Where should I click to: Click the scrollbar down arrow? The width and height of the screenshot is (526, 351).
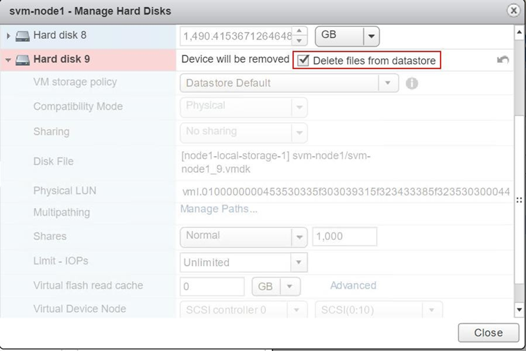click(x=519, y=309)
